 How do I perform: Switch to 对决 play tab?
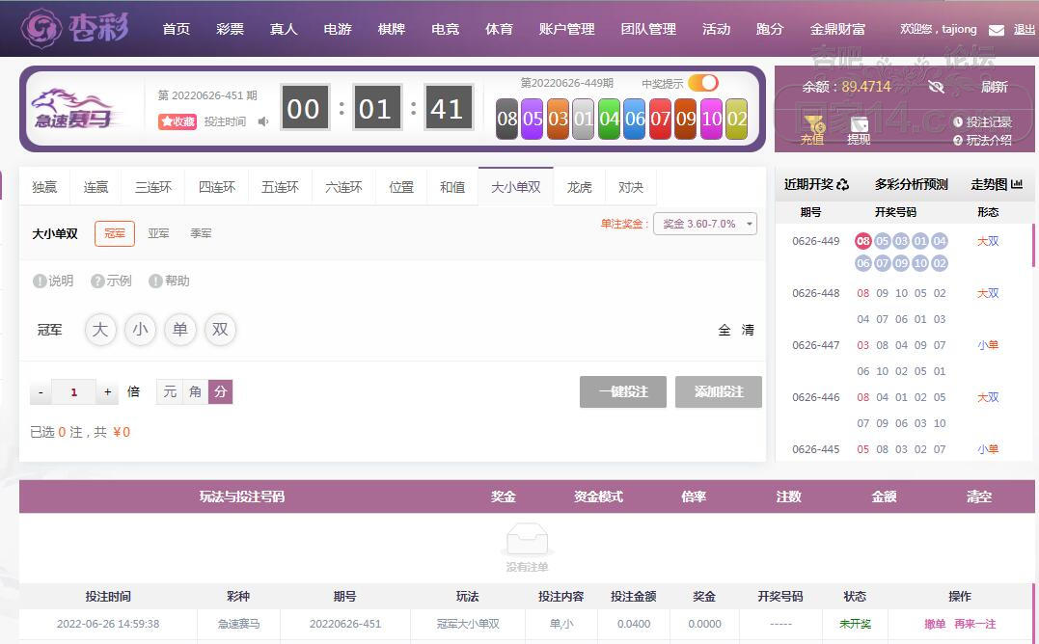[631, 187]
